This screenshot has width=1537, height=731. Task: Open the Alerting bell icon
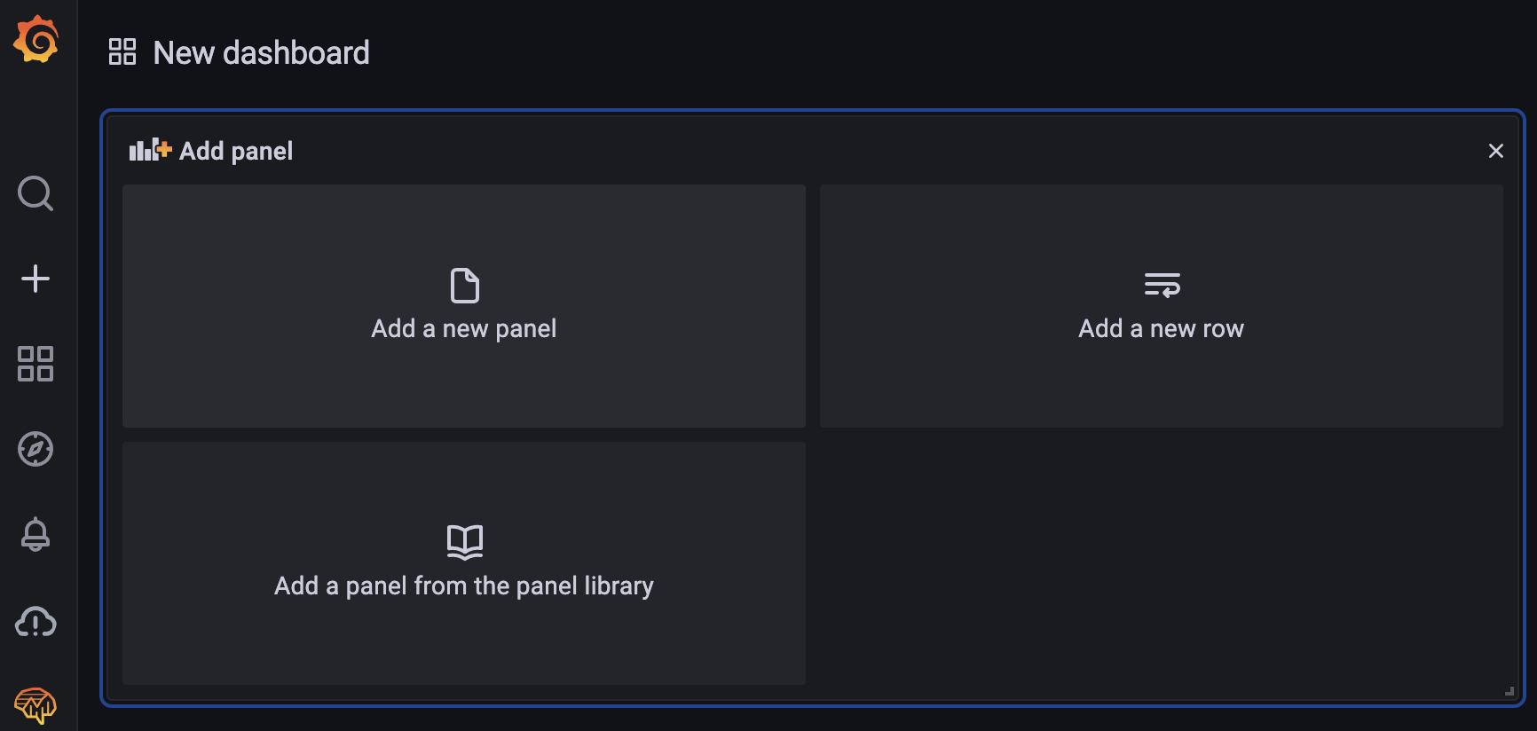[35, 534]
